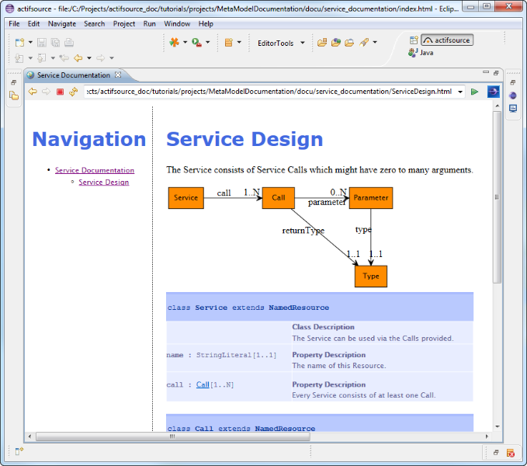Select the Java perspective
This screenshot has width=527, height=466.
pyautogui.click(x=422, y=53)
